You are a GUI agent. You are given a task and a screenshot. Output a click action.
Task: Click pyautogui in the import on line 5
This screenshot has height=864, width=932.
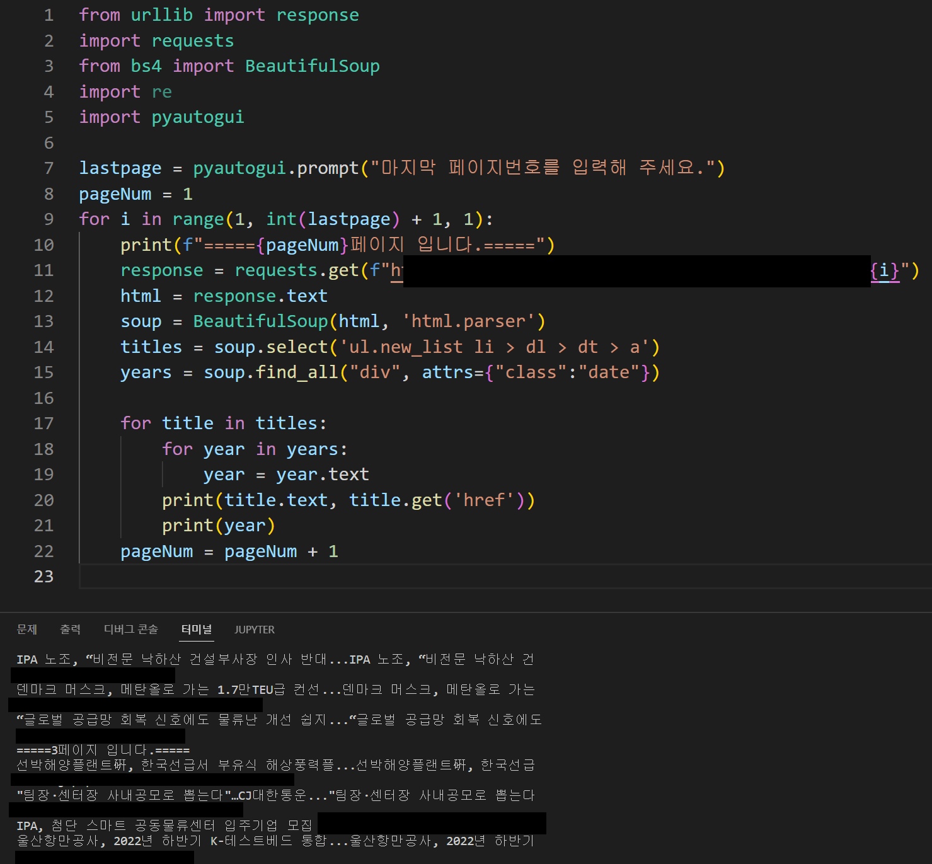pos(197,117)
